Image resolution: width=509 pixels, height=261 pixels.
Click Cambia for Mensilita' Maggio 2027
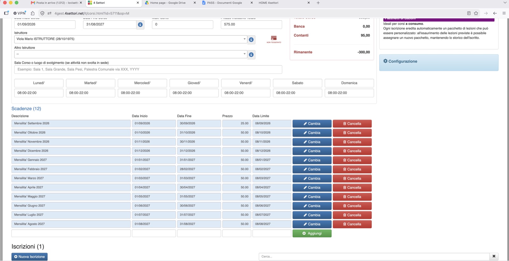(x=312, y=197)
